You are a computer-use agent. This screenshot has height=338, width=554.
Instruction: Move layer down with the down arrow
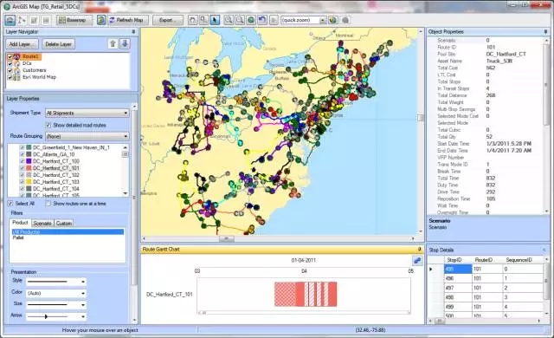click(x=125, y=44)
